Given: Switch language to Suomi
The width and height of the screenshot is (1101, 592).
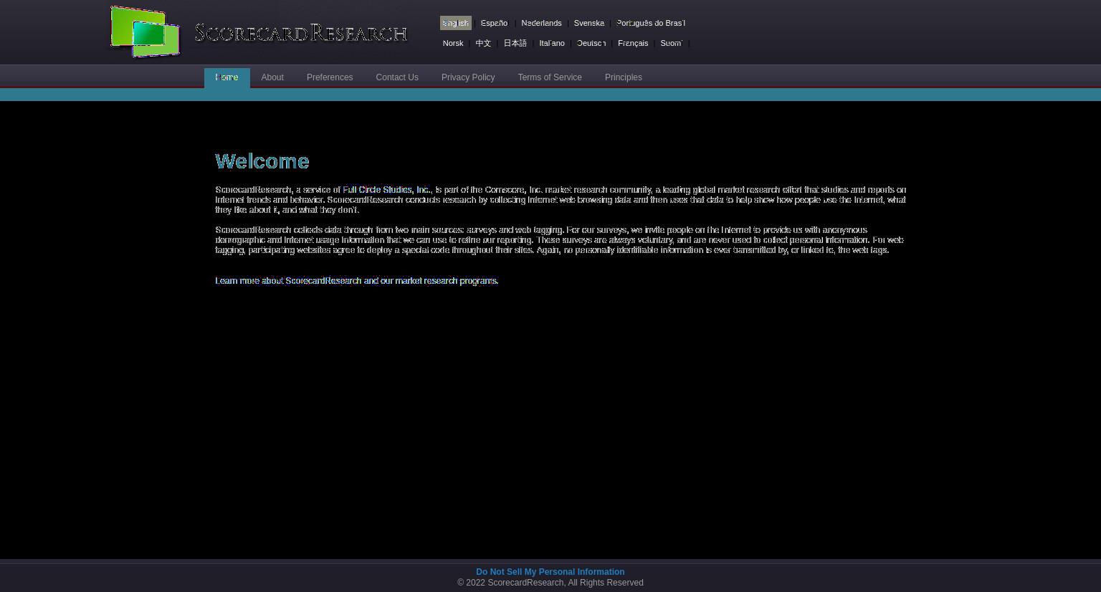Looking at the screenshot, I should [x=671, y=43].
